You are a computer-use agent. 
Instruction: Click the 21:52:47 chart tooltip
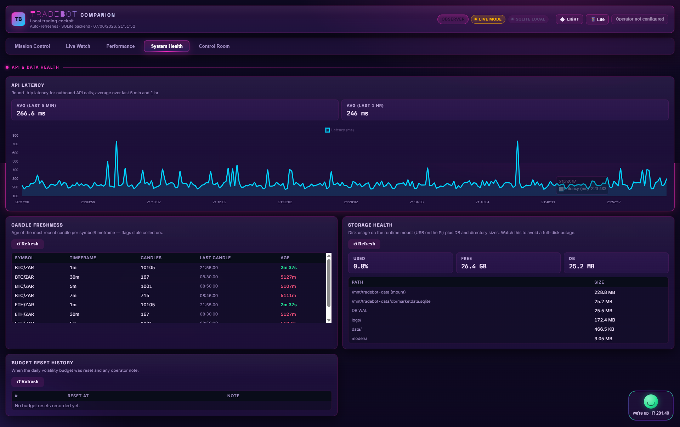582,185
